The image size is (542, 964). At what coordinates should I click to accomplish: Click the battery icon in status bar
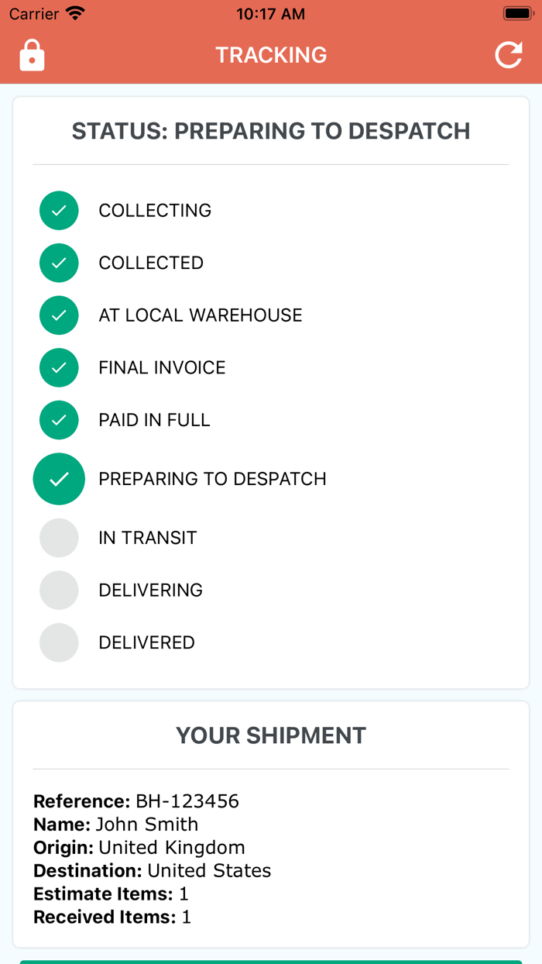tap(517, 12)
